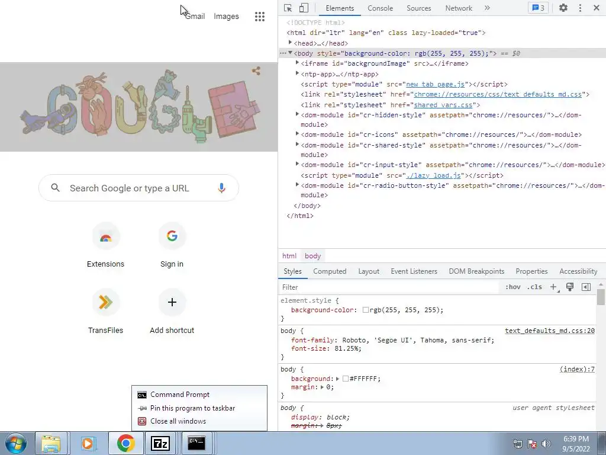606x455 pixels.
Task: Open the Network tab
Action: pyautogui.click(x=459, y=8)
